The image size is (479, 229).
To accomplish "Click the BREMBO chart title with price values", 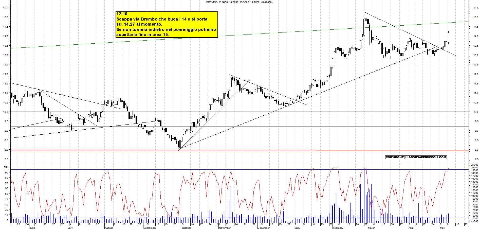I will 239,2.
